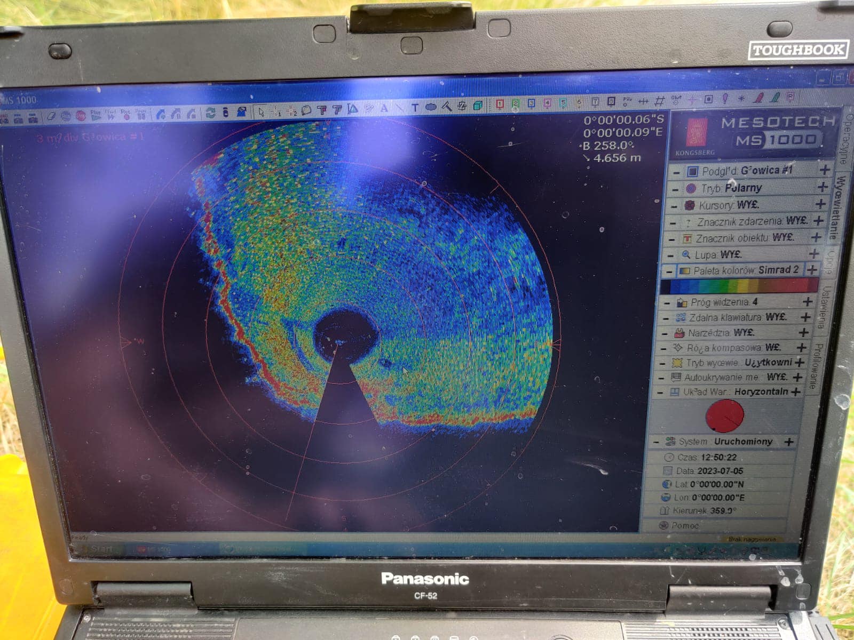
Task: Decrease Lupa setting with minus button
Action: click(x=670, y=255)
